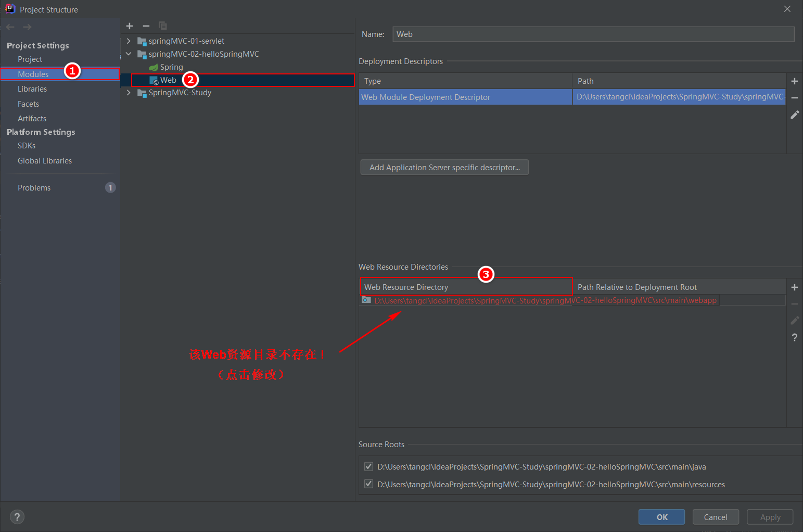Screen dimensions: 803x532
Task: Click springMVC-01-servlet module folder icon
Action: coord(142,41)
